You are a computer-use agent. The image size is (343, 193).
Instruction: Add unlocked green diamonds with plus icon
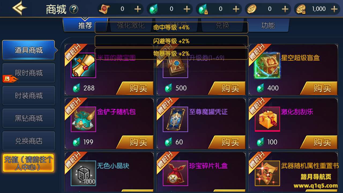(x=187, y=9)
